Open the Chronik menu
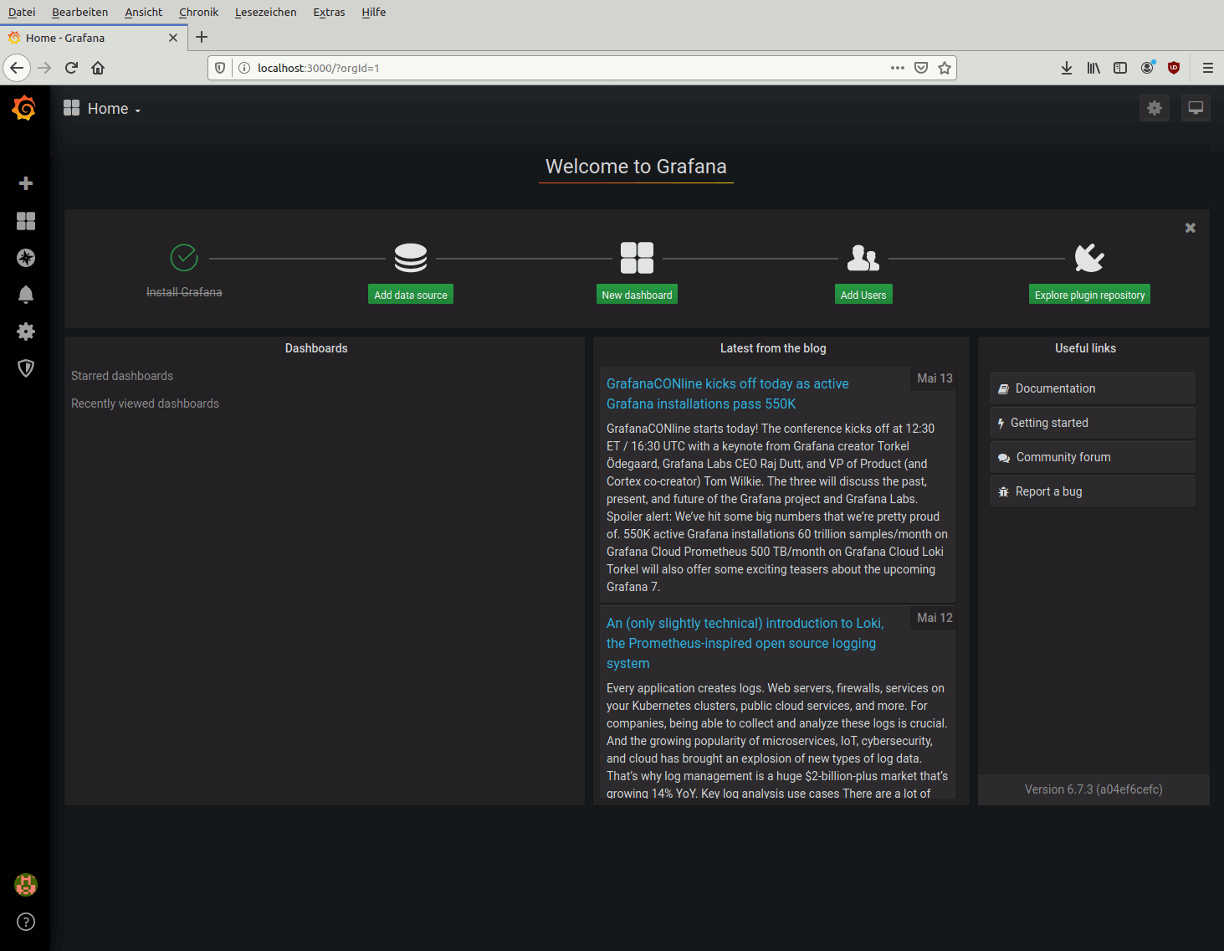The image size is (1224, 951). pos(198,12)
